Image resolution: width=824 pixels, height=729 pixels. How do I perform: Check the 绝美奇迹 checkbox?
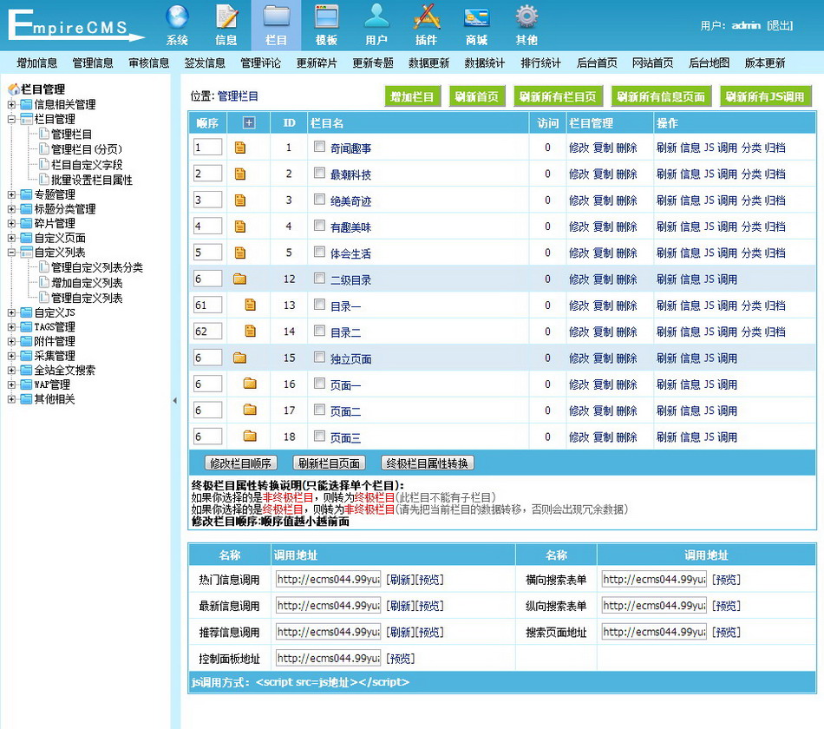coord(319,200)
